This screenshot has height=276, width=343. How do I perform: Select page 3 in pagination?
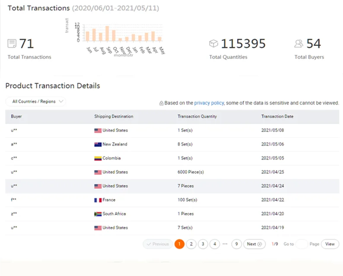(x=203, y=244)
